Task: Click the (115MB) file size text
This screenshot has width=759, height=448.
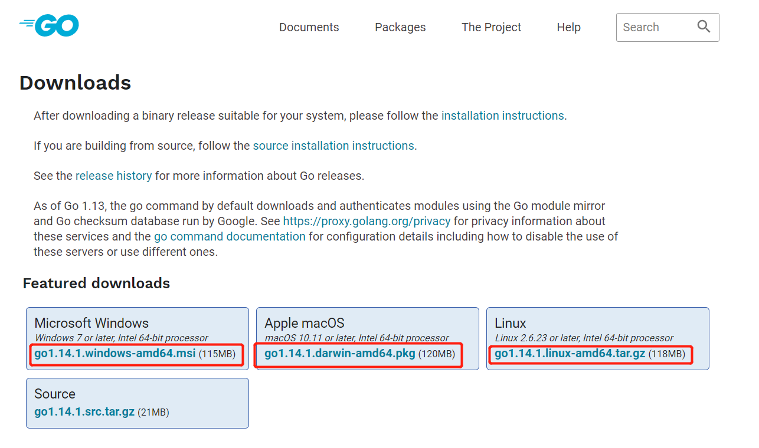Action: [x=217, y=354]
